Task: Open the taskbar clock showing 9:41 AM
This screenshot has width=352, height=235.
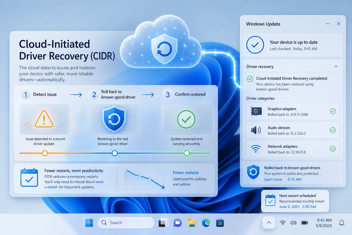Action: (x=324, y=223)
